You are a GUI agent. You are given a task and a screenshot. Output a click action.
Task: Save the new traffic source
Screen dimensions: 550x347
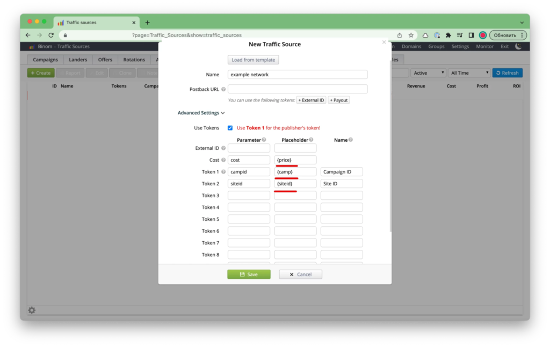coord(249,274)
